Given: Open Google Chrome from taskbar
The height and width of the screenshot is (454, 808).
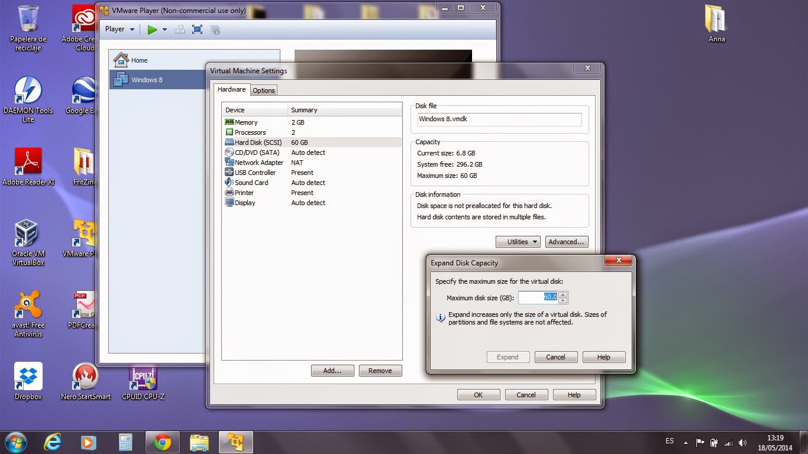Looking at the screenshot, I should click(x=162, y=442).
